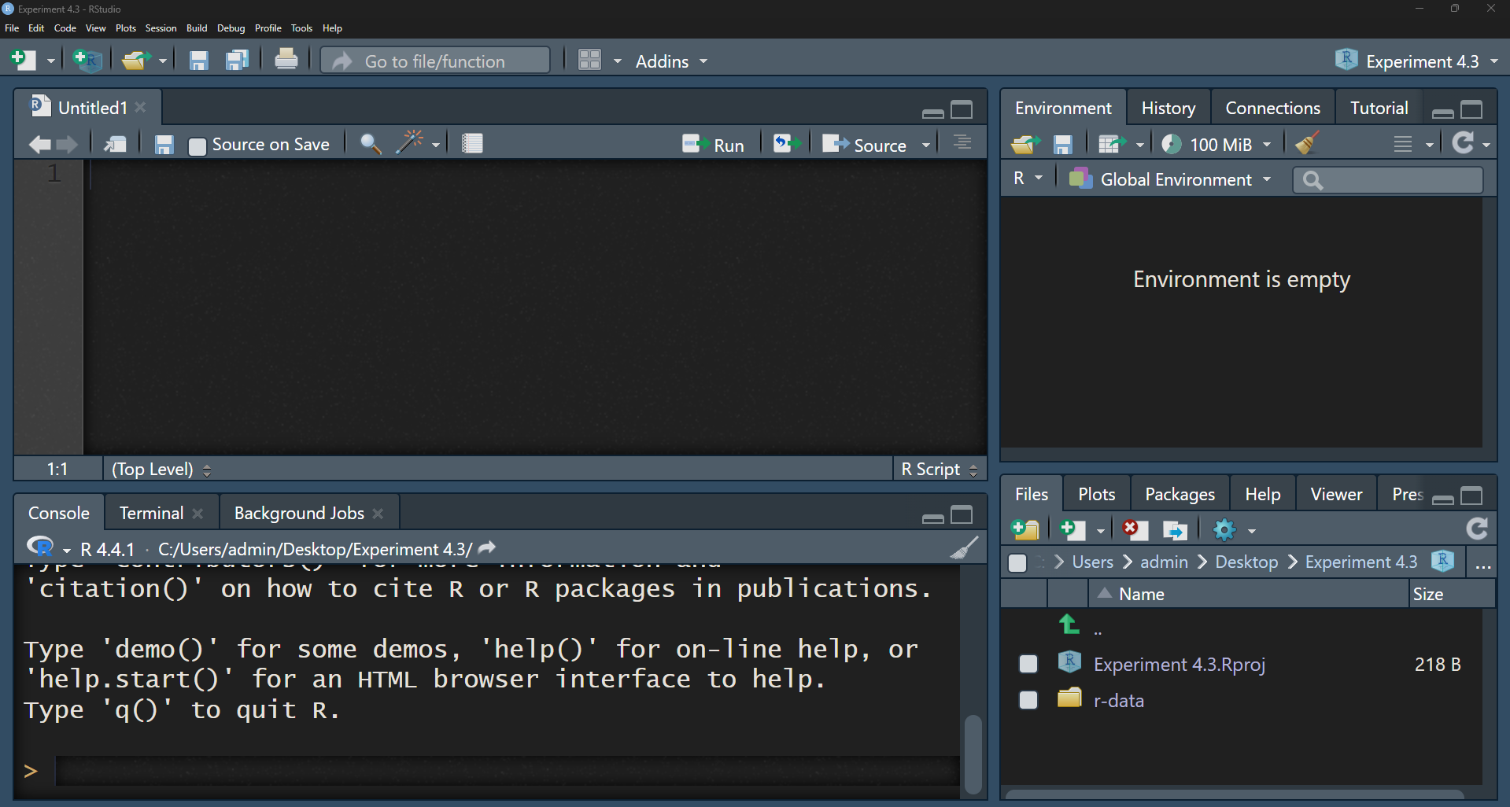1510x807 pixels.
Task: Go back to previous source location
Action: [39, 144]
